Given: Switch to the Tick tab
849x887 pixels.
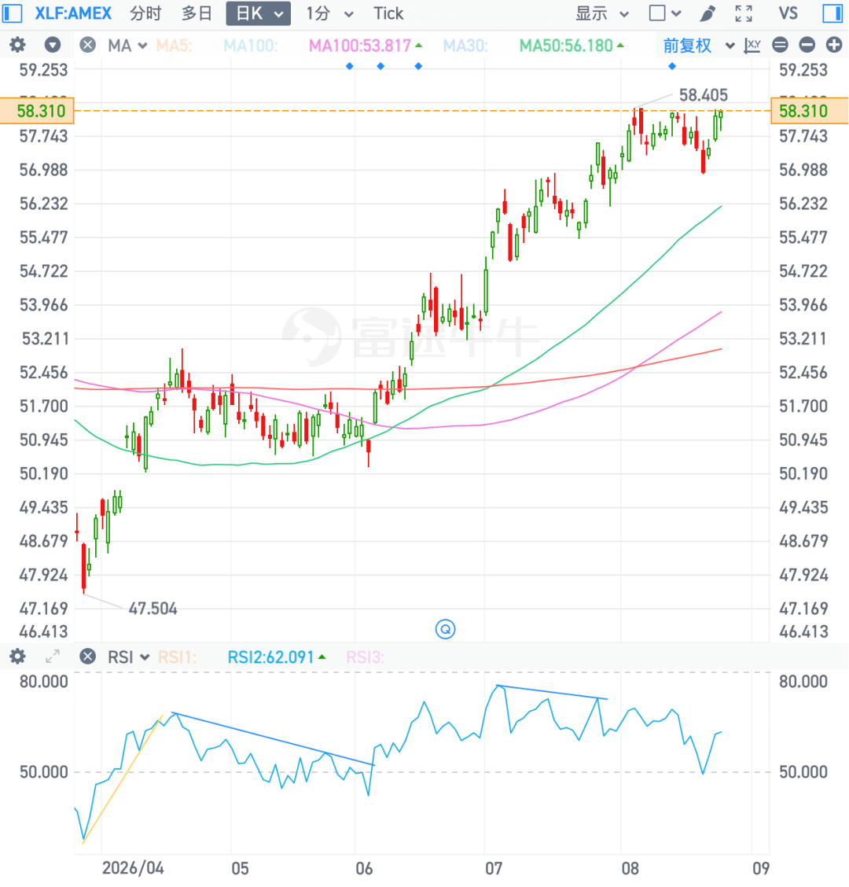Looking at the screenshot, I should (388, 13).
